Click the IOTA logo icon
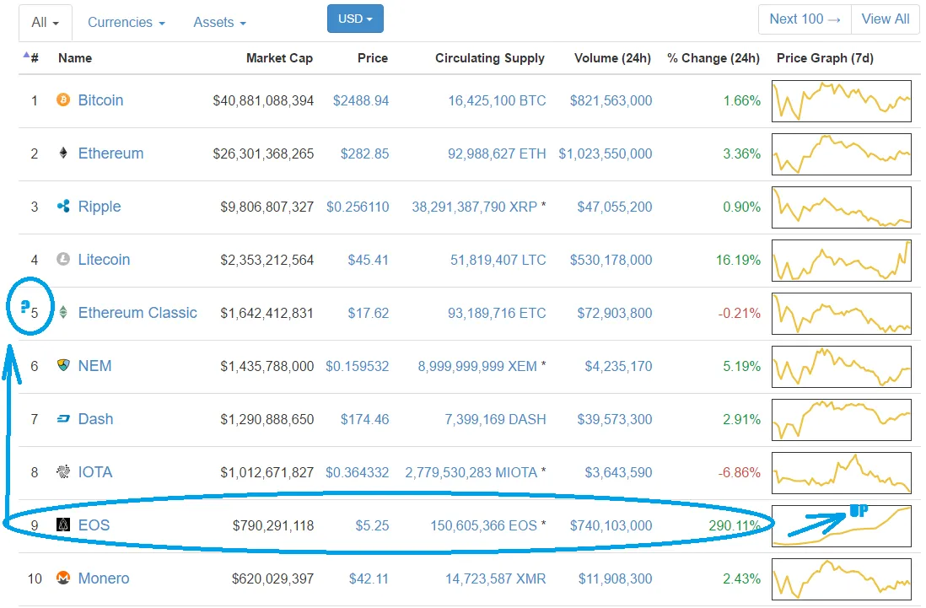Viewport: 926px width, 608px height. tap(63, 471)
